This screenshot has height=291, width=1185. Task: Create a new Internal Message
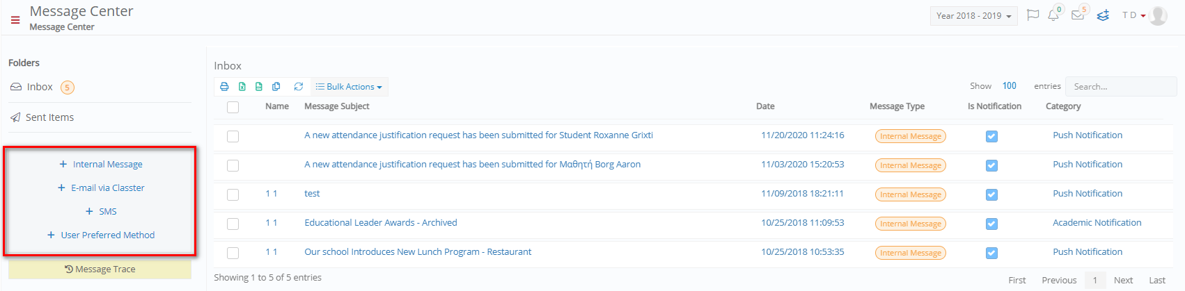(x=100, y=165)
